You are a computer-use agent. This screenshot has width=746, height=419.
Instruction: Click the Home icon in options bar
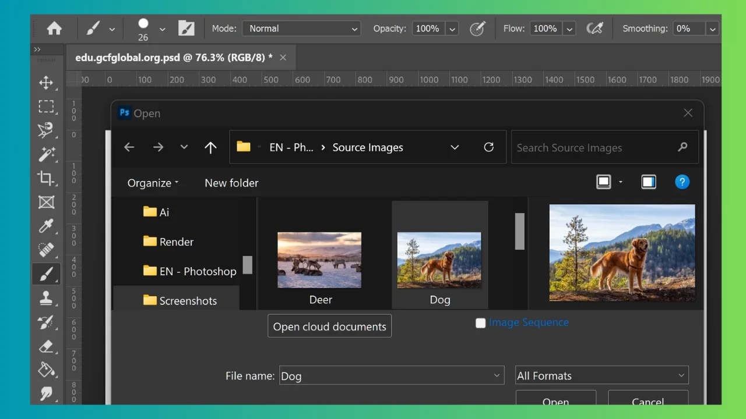tap(54, 29)
